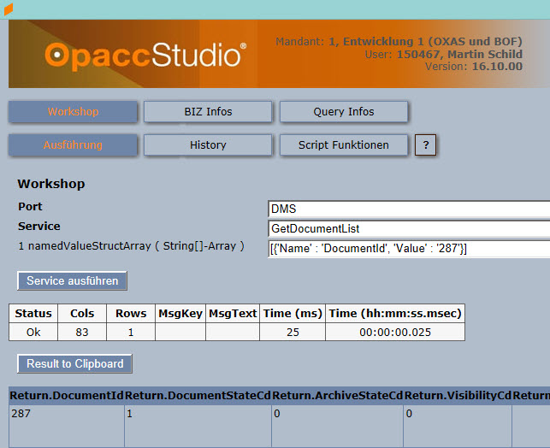The image size is (550, 448).
Task: Click the Workshop section heading
Action: pyautogui.click(x=51, y=184)
